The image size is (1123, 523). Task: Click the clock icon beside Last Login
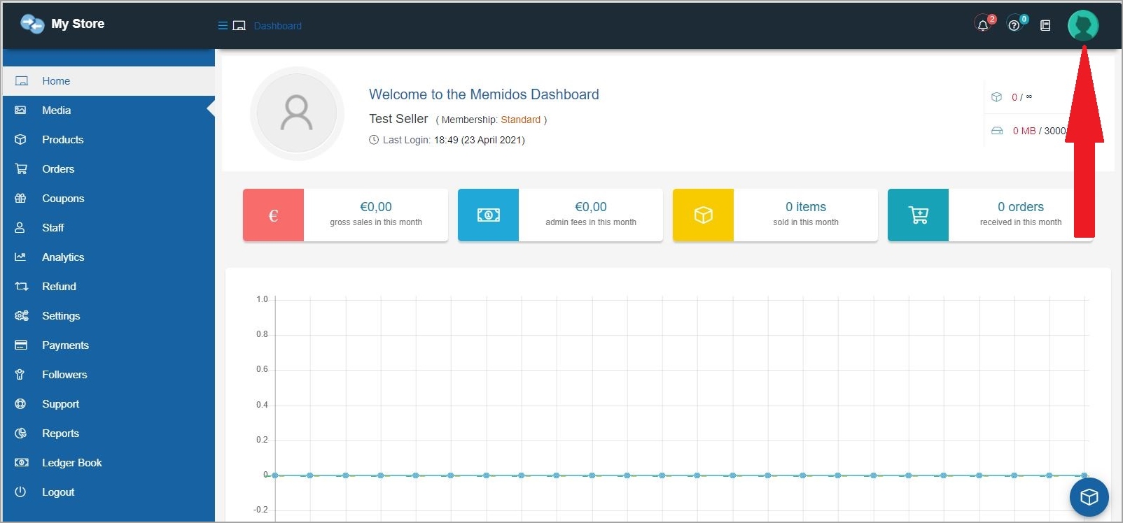tap(374, 140)
